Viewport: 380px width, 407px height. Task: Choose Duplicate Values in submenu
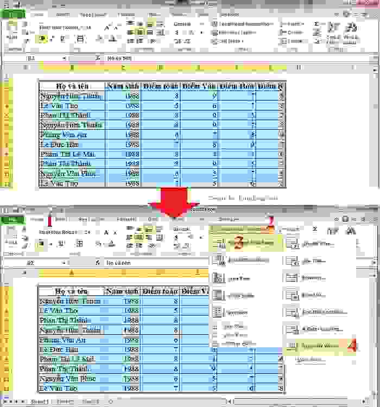pyautogui.click(x=319, y=345)
